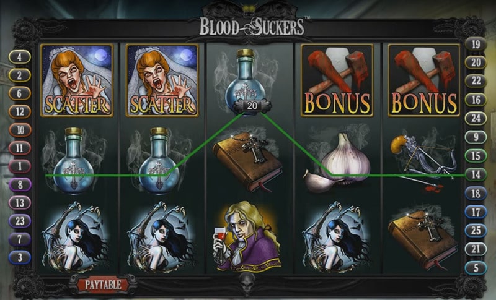This screenshot has height=300, width=496.
Task: Click the first Scatter bride symbol
Action: click(77, 80)
